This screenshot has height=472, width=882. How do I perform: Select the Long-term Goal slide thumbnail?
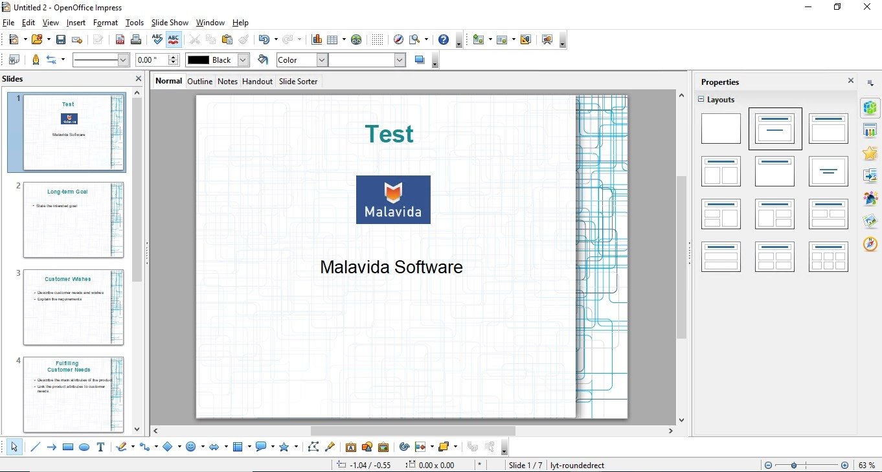point(73,220)
